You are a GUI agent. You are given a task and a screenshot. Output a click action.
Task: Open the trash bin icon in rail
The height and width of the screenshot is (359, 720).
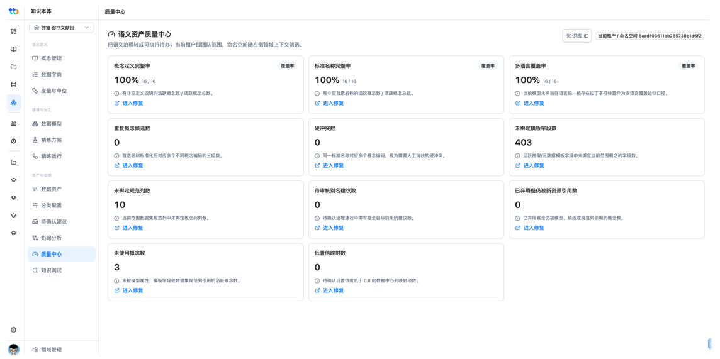[x=13, y=329]
